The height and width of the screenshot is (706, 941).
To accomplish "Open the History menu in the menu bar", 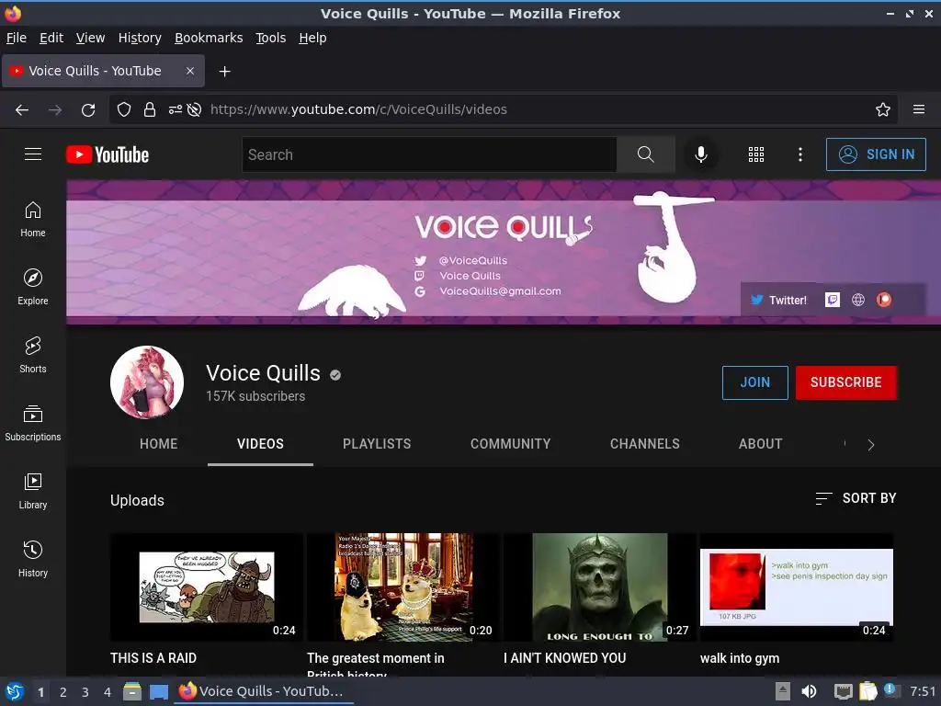I will pyautogui.click(x=140, y=38).
